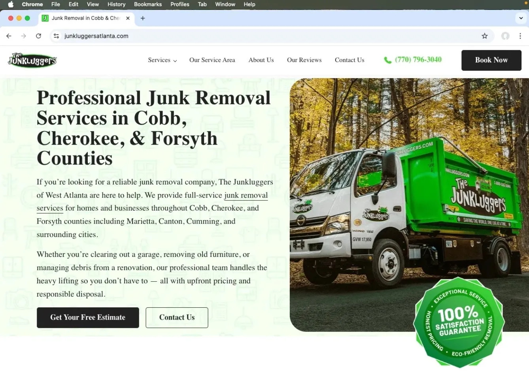
Task: Open the Tab menu
Action: 202,4
